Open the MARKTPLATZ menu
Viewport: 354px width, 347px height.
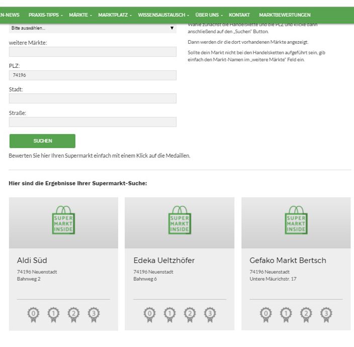coord(115,15)
